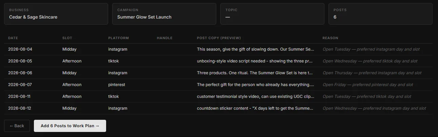Screen dimensions: 438x137
Task: Click tiktok platform in the 2026-08-11 row
Action: tap(114, 97)
